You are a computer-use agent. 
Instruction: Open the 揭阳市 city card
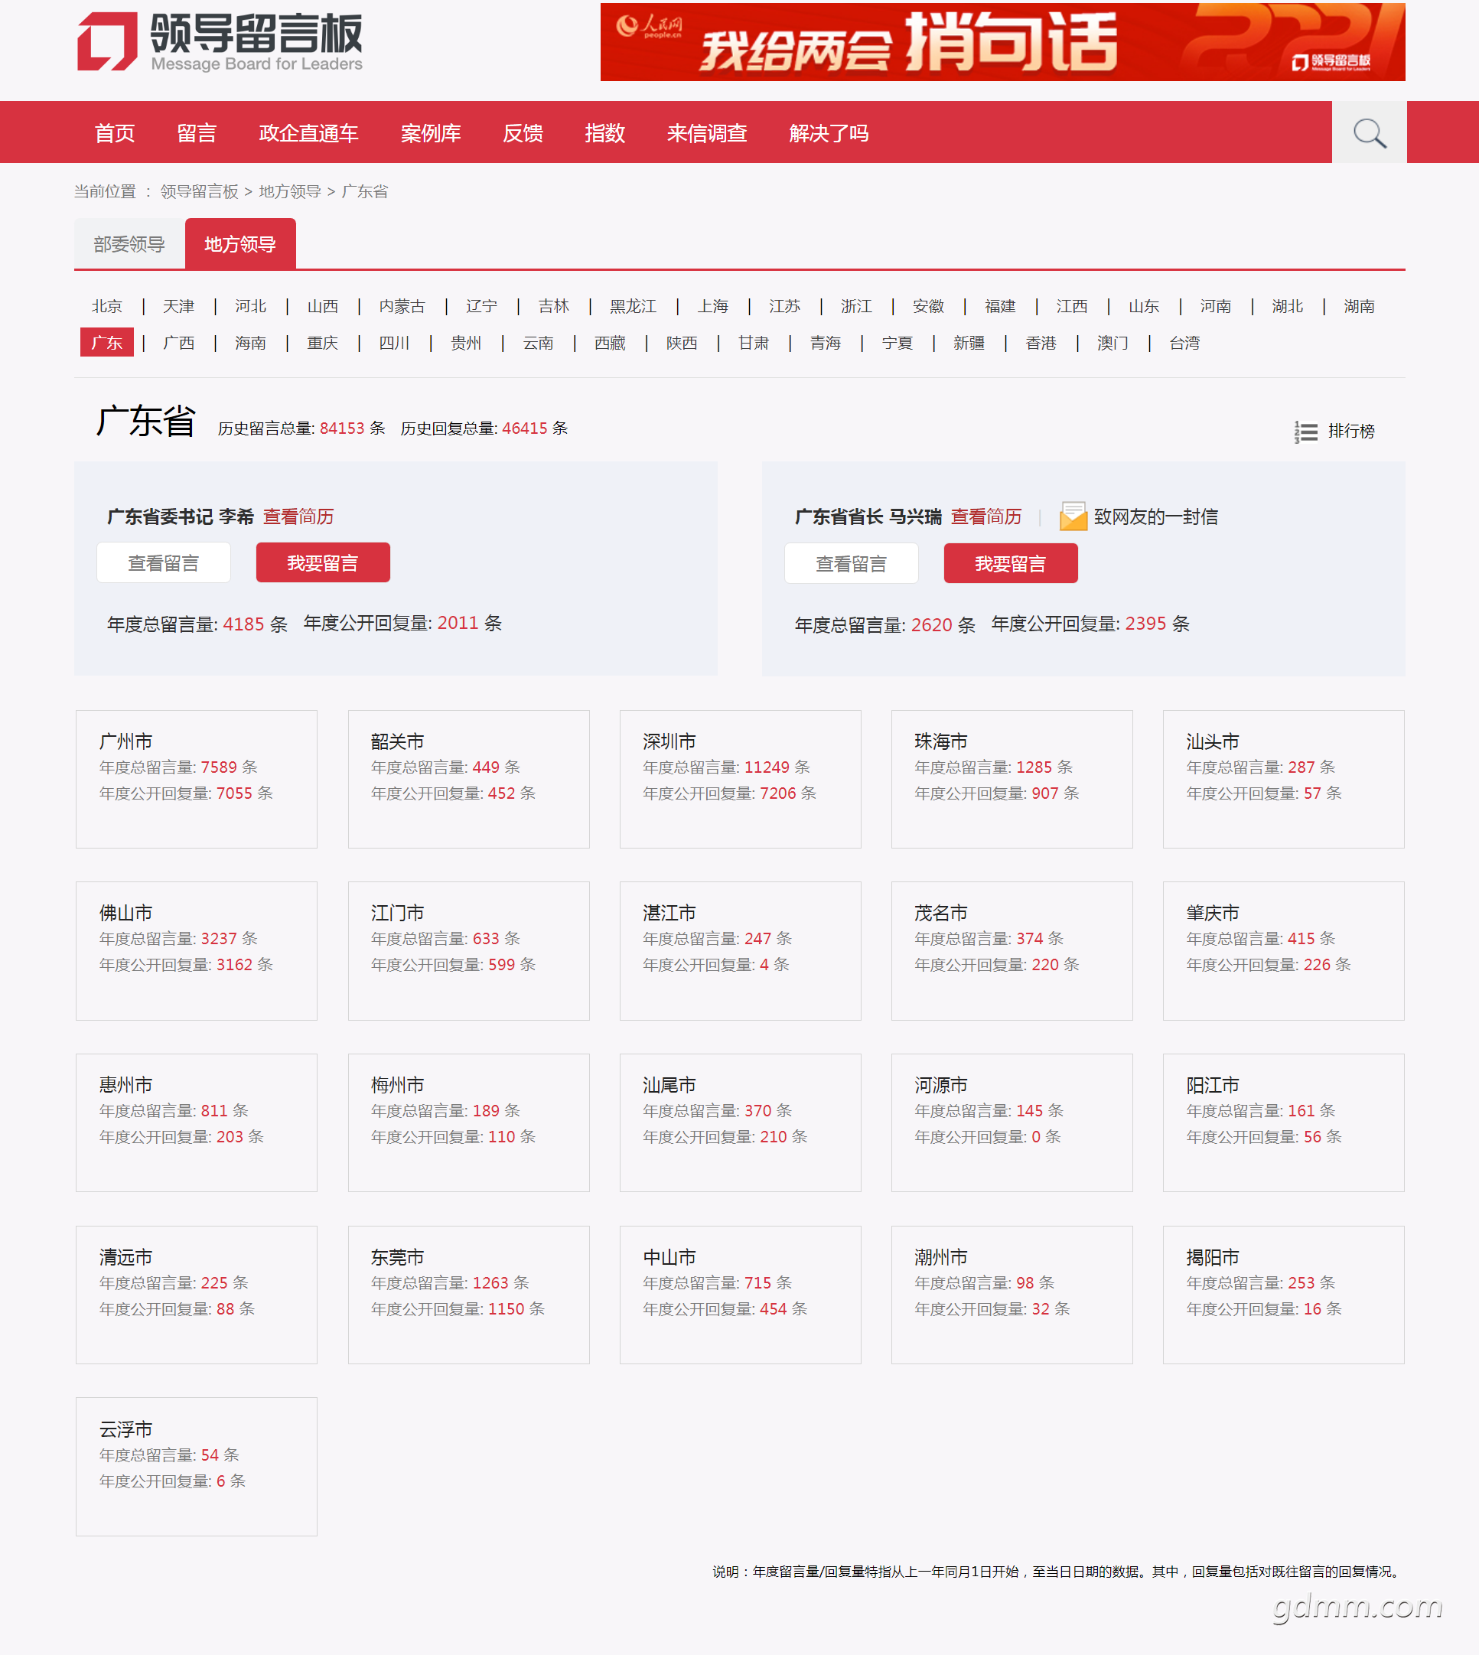click(1284, 1295)
